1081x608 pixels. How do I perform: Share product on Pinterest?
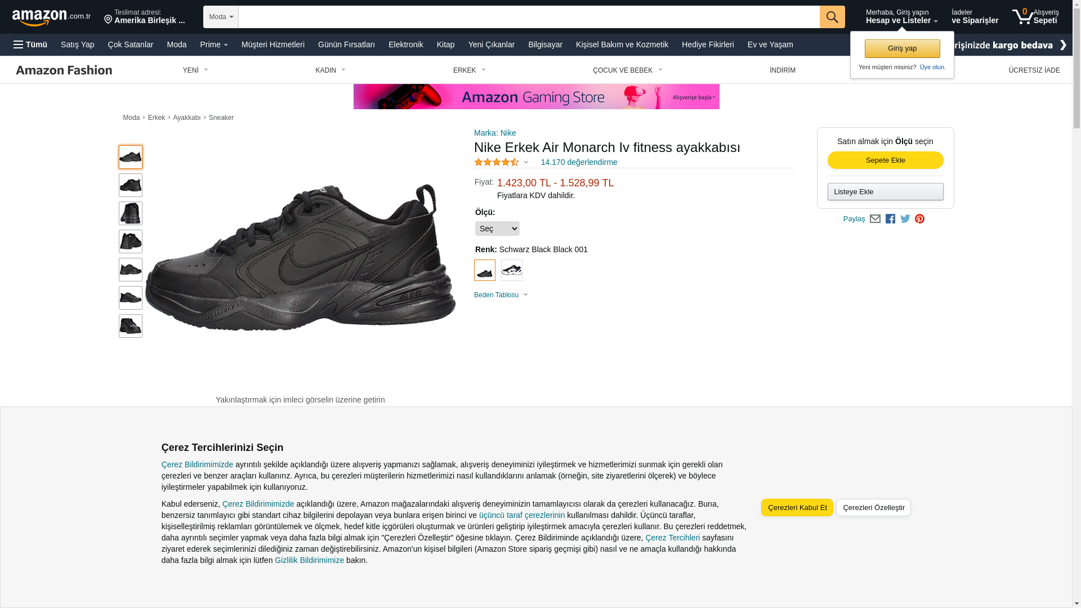coord(919,219)
